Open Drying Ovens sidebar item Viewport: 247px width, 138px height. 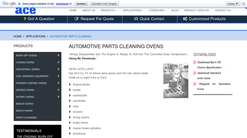(37, 90)
